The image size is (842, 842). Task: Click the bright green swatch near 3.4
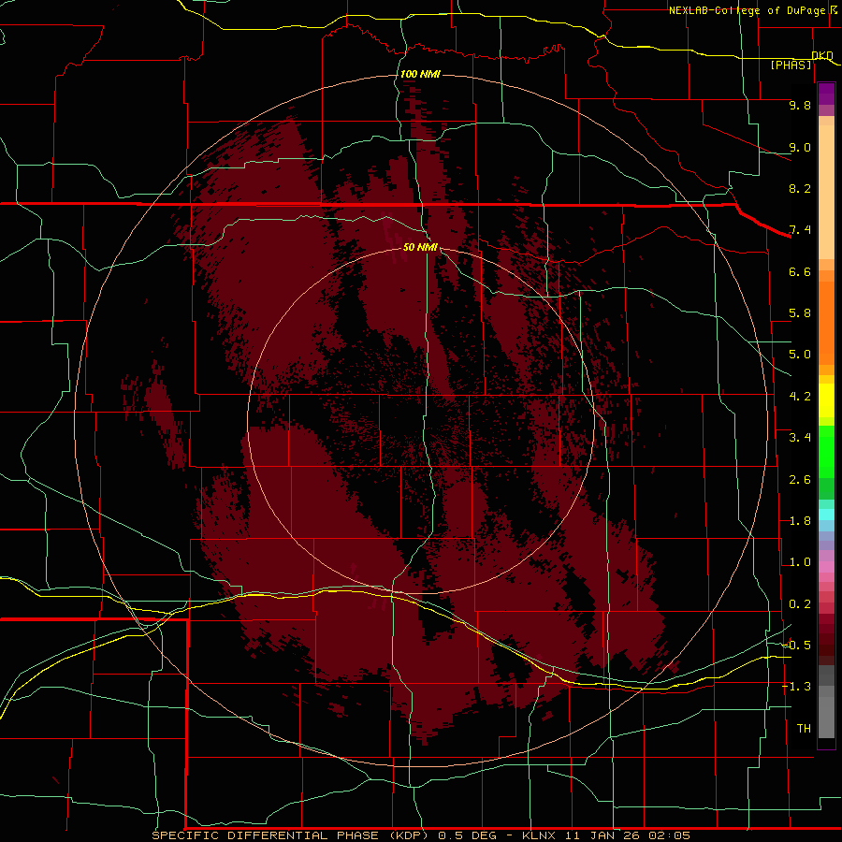(x=826, y=451)
